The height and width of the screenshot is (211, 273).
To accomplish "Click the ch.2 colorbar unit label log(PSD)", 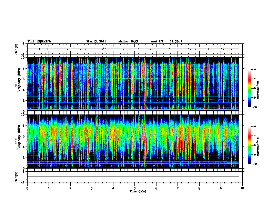I will tap(258, 147).
